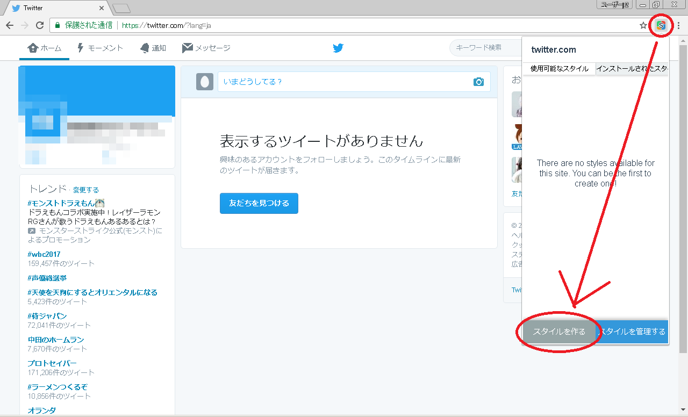Image resolution: width=688 pixels, height=417 pixels.
Task: Select the 使用可能なスタイル tab
Action: coord(559,69)
